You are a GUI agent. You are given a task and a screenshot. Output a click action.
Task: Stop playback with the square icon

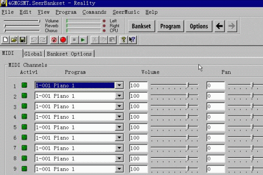[74, 40]
